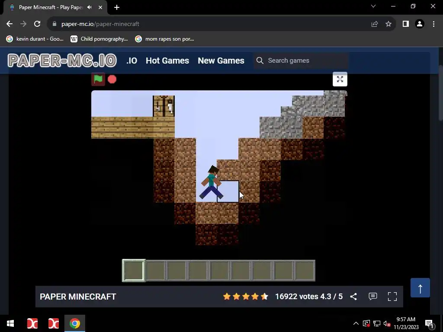
Task: Click the outlined block next to the player
Action: [x=228, y=192]
